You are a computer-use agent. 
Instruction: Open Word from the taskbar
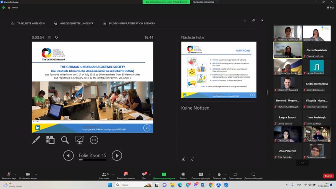[x=203, y=185]
